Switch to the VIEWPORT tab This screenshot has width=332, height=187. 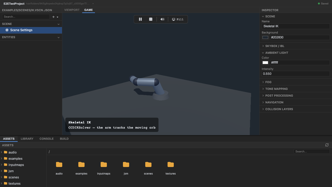pyautogui.click(x=72, y=10)
